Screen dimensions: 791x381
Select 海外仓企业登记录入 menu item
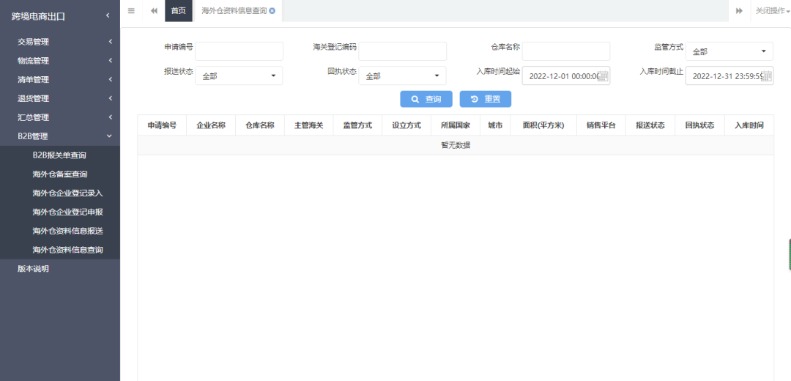67,193
